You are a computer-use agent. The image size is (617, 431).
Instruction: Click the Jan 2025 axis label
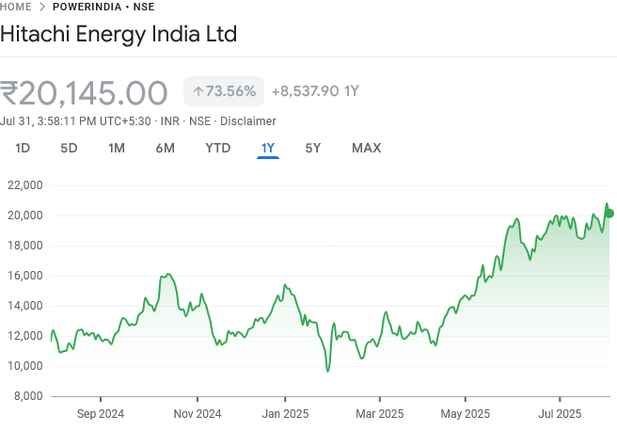pyautogui.click(x=285, y=413)
